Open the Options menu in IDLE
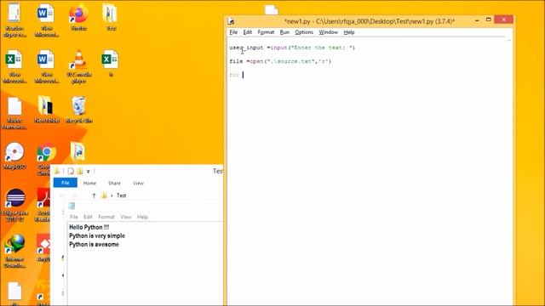This screenshot has width=545, height=306. pyautogui.click(x=304, y=32)
